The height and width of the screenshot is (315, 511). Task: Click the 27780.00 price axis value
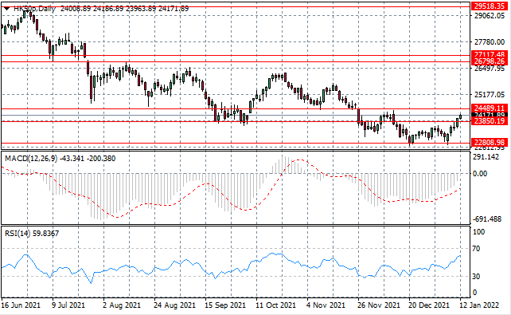(490, 42)
